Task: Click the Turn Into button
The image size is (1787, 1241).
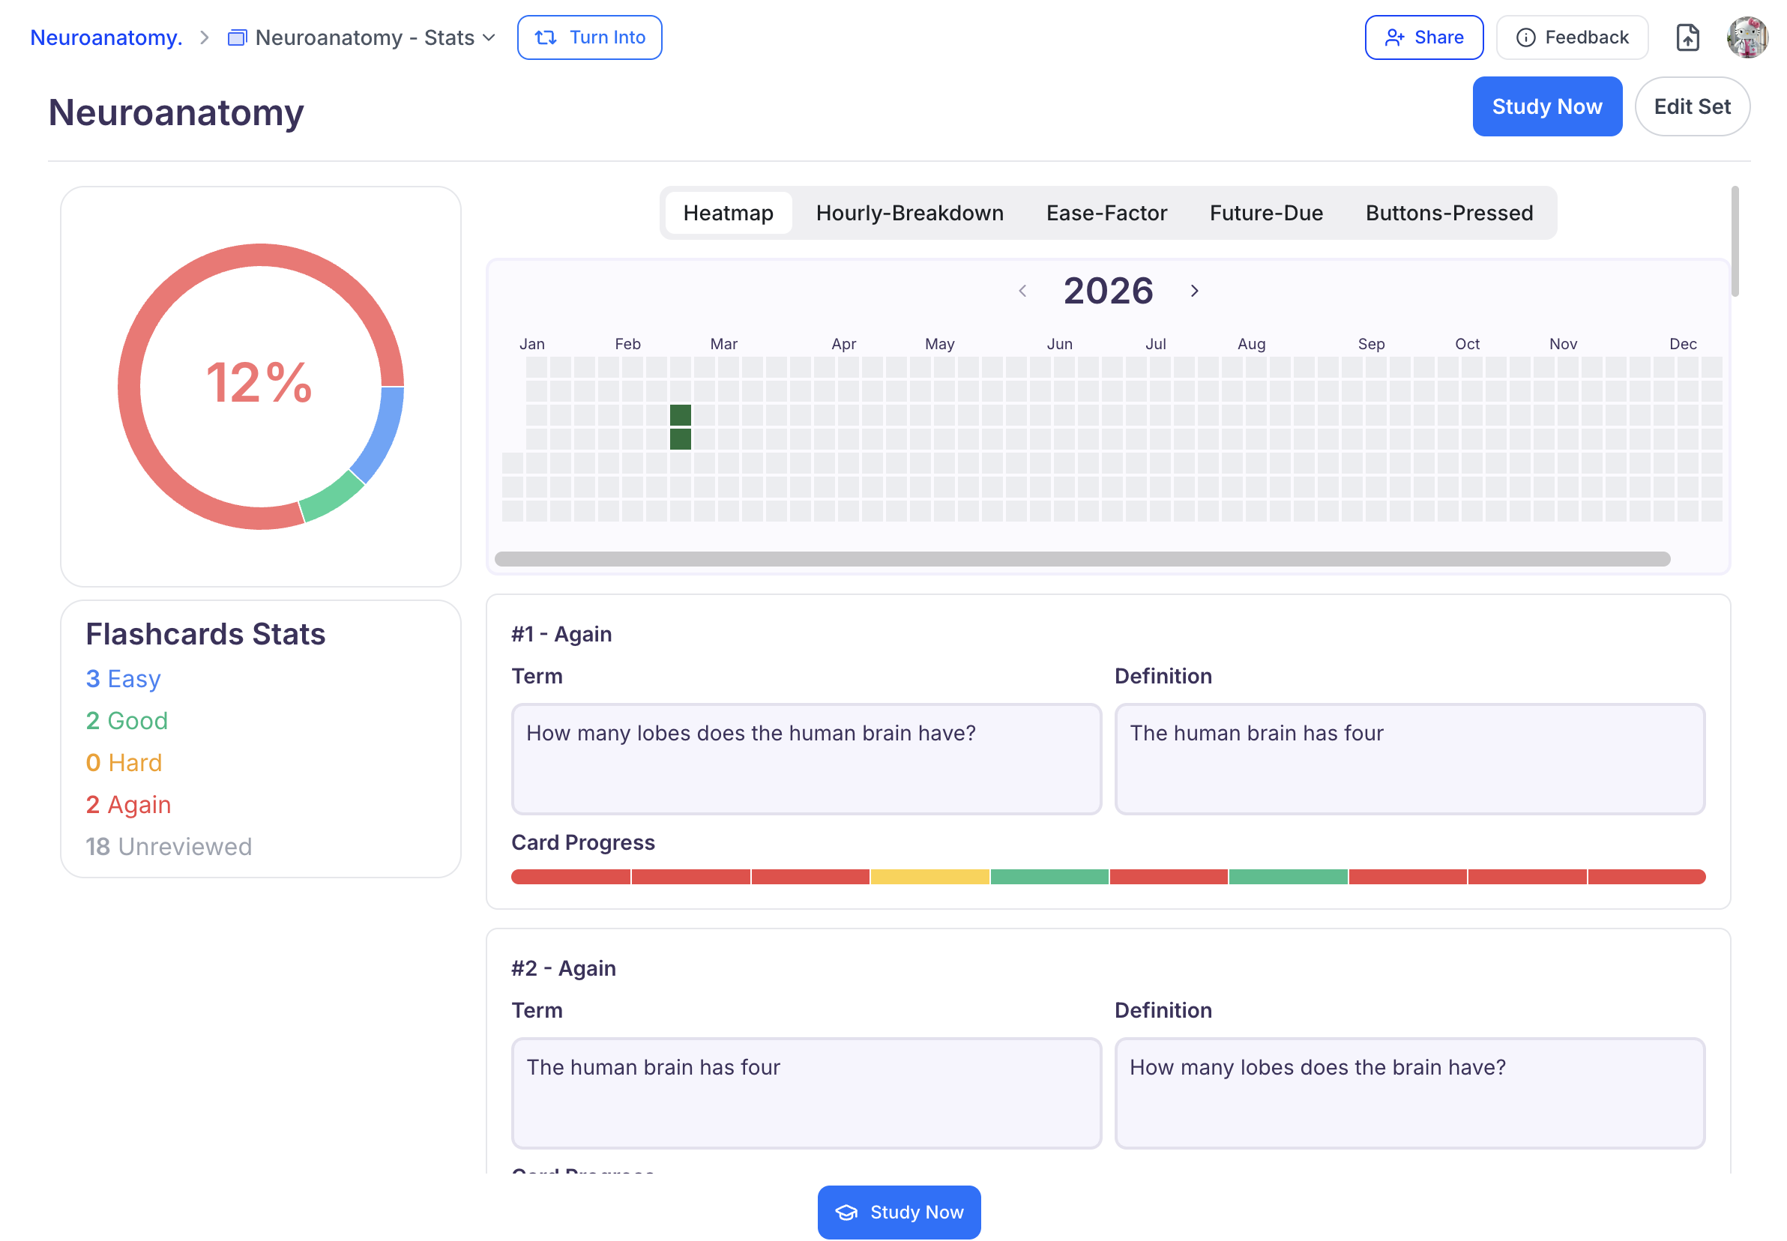Action: click(588, 37)
